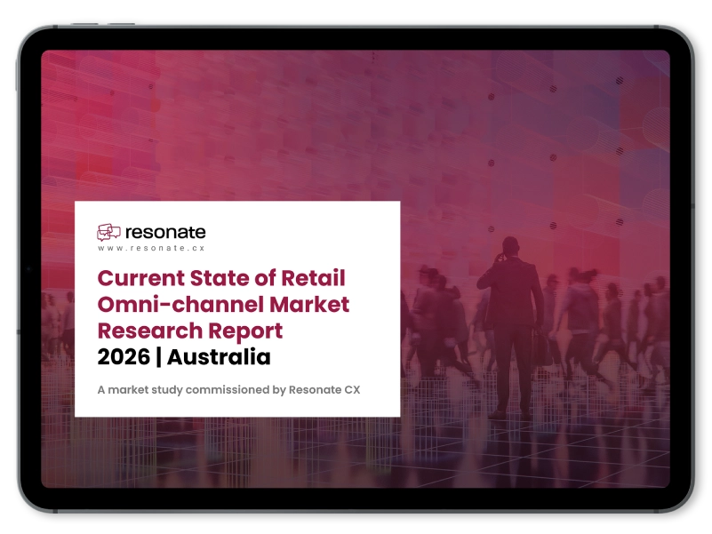
Task: Expand the report title heading
Action: pos(222,304)
